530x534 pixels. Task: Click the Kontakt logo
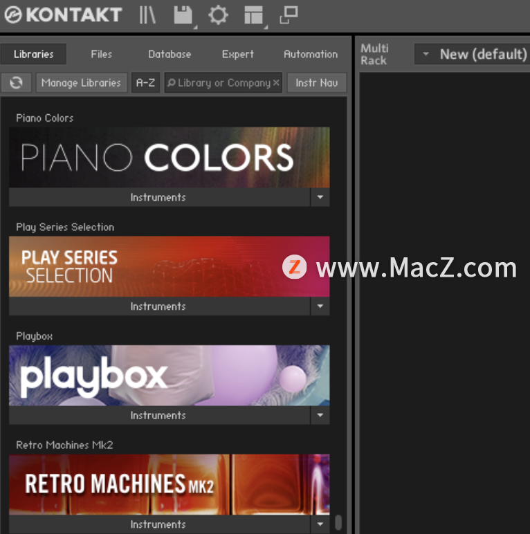(63, 15)
